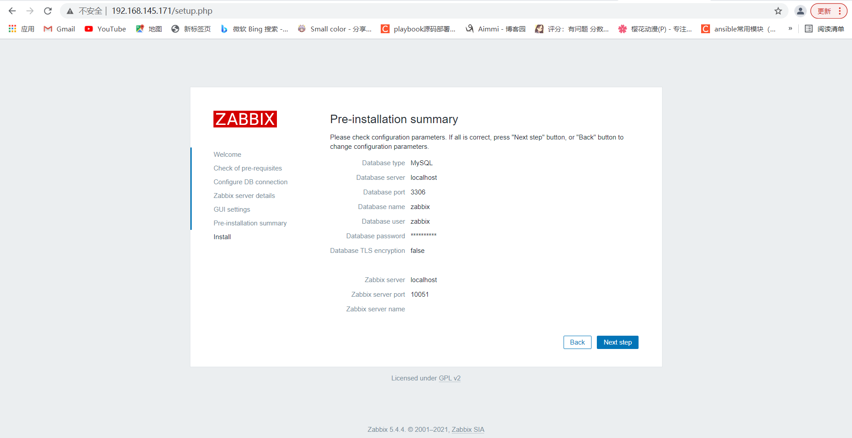Viewport: 852px width, 438px height.
Task: Open the YouTube bookmark icon
Action: [x=89, y=29]
